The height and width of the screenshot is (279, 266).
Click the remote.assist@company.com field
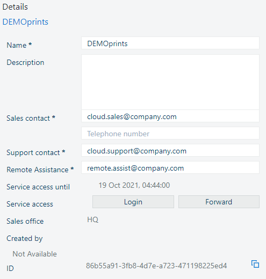click(x=170, y=167)
